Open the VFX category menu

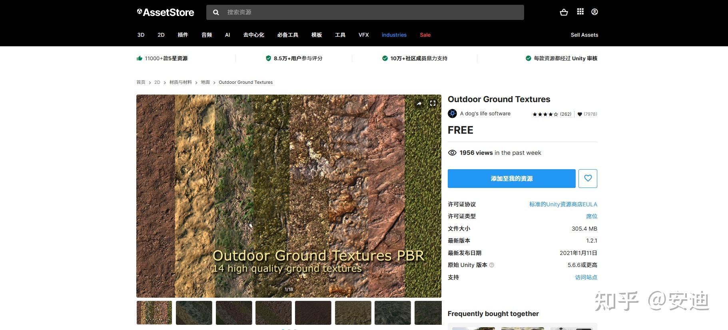363,35
